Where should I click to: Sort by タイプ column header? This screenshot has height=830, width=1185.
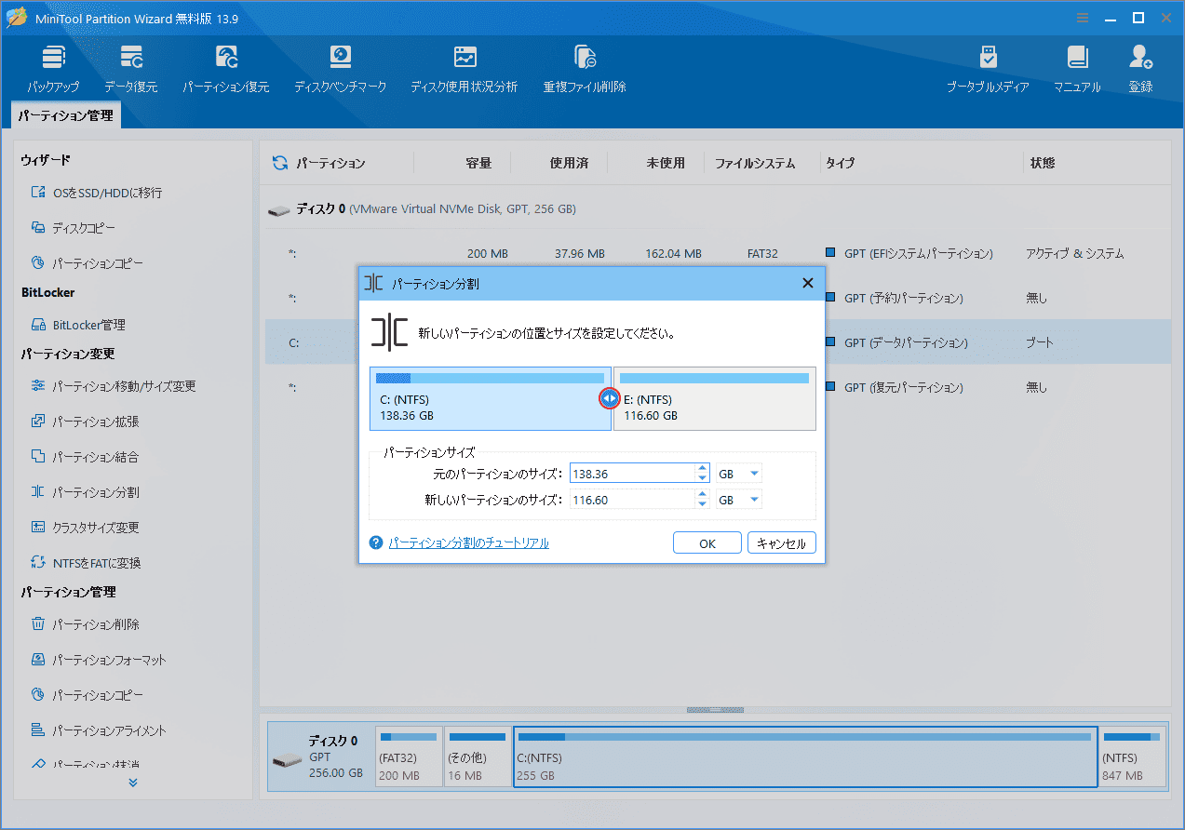coord(840,163)
